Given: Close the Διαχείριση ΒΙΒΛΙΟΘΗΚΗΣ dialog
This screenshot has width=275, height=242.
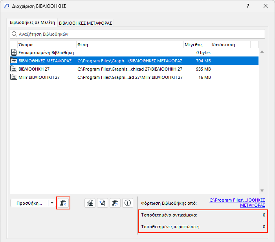Looking at the screenshot, I should point(266,6).
